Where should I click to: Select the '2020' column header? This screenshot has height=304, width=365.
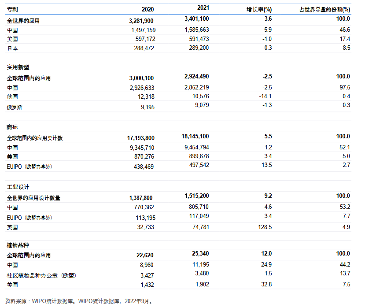148,10
